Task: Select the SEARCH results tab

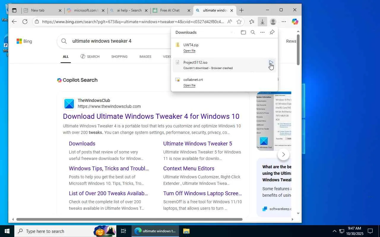Action: pyautogui.click(x=90, y=57)
